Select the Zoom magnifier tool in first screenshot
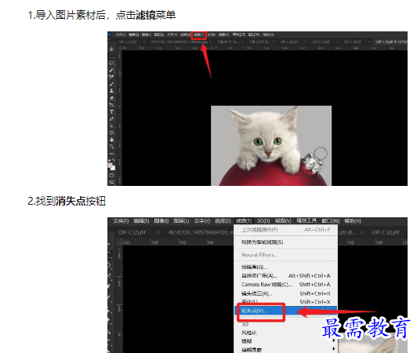 pyautogui.click(x=111, y=147)
